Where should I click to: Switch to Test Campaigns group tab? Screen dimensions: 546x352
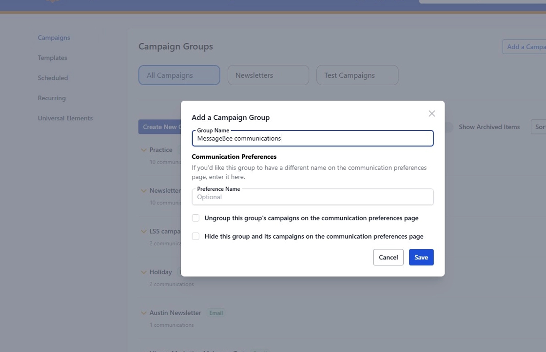coord(357,75)
